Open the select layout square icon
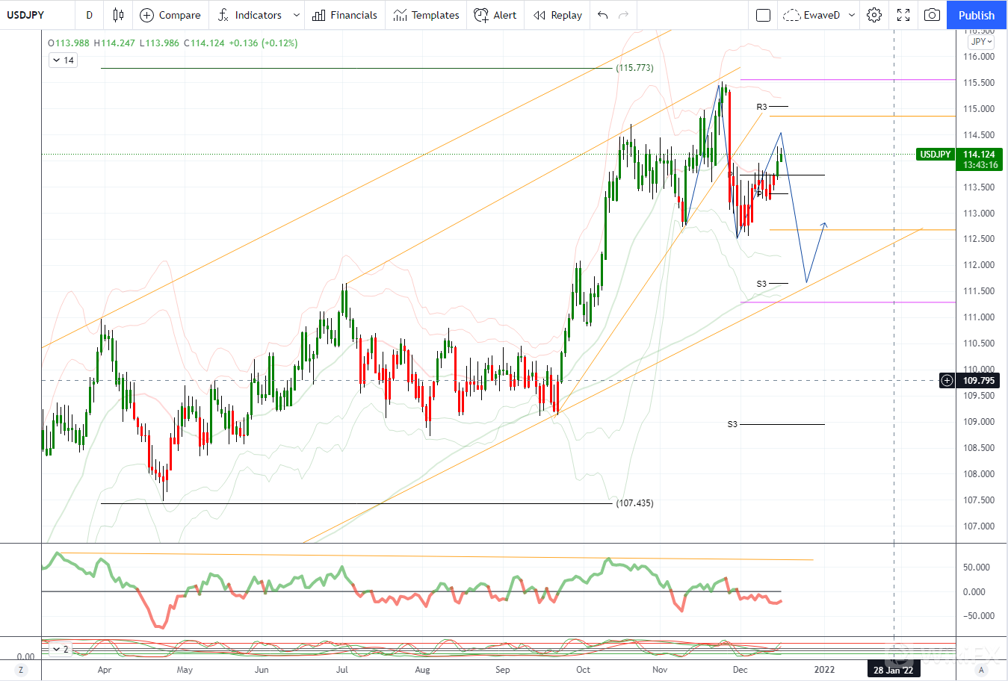Screen dimensions: 1008x681 [763, 15]
